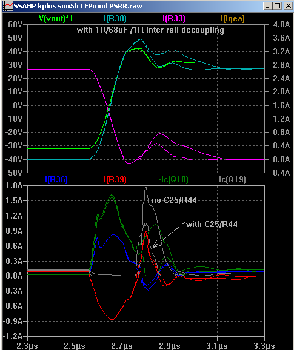Click the 3.3µs time axis label

click(264, 346)
